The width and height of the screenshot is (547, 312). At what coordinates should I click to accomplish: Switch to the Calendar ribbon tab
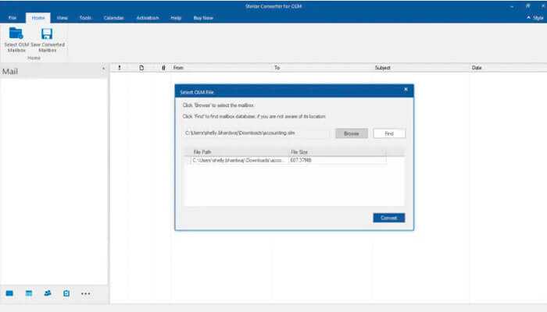pos(114,18)
